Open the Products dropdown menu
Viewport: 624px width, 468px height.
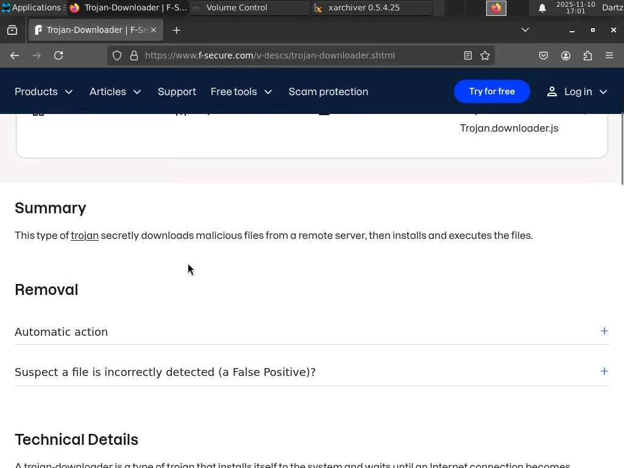tap(44, 91)
